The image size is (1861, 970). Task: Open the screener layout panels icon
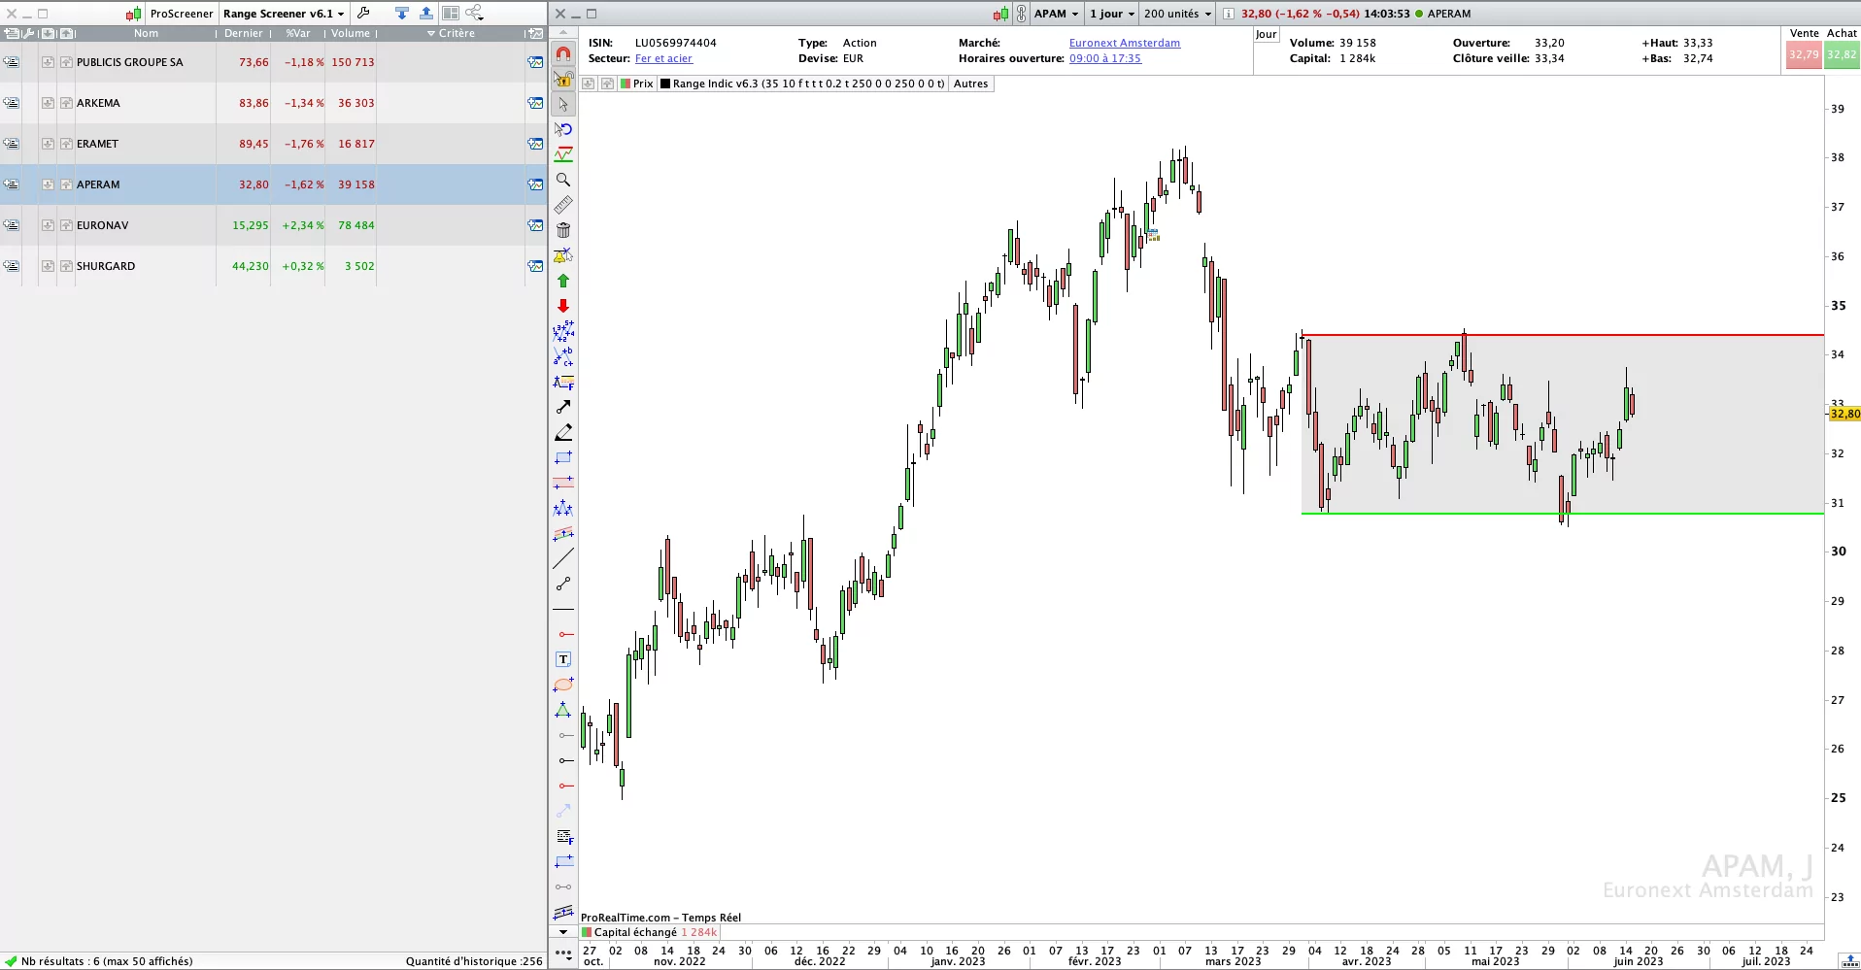click(x=451, y=14)
